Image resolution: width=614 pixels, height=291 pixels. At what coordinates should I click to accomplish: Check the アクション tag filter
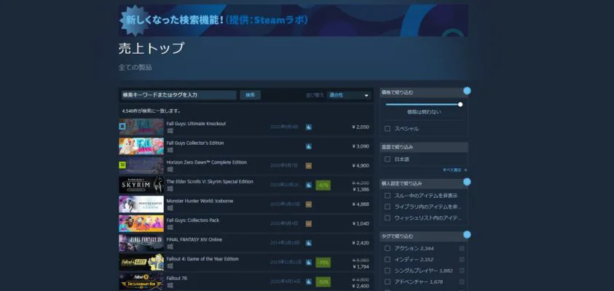[387, 248]
